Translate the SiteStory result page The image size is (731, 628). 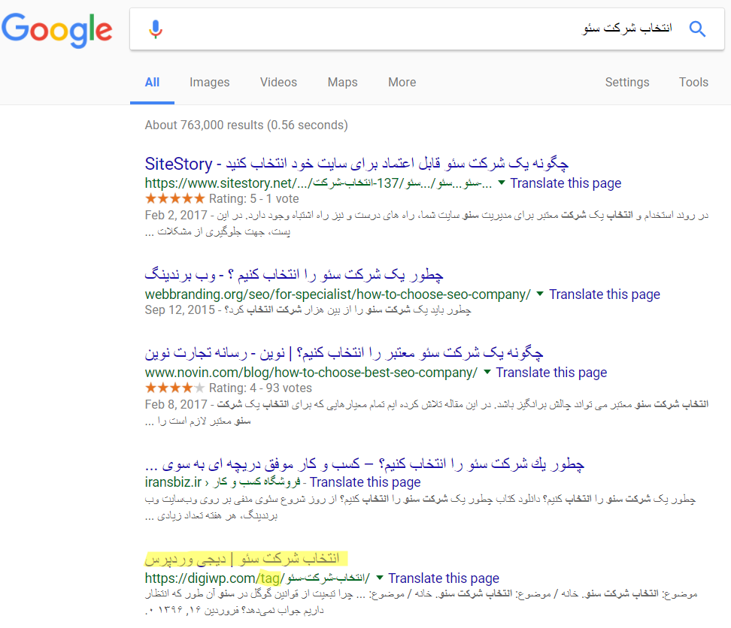tap(566, 183)
